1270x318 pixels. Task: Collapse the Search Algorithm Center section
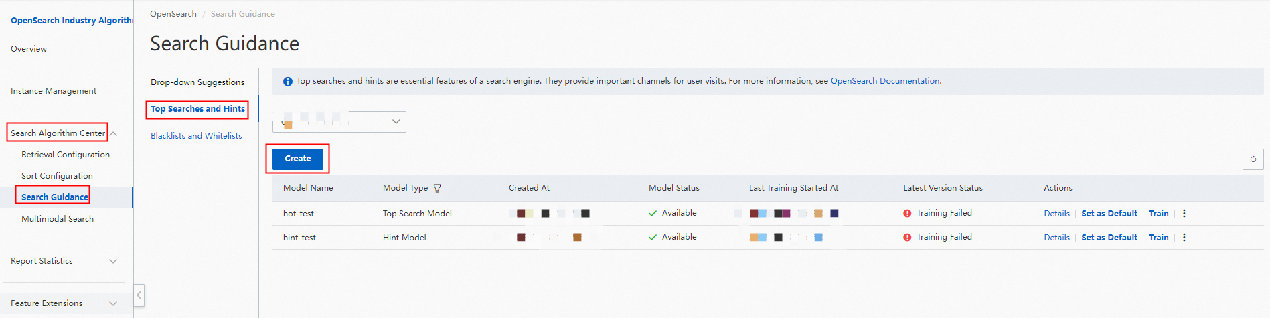click(114, 133)
